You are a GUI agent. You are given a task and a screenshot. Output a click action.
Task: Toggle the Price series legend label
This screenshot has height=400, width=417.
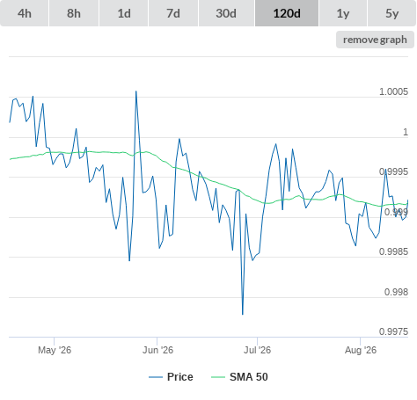click(x=180, y=377)
